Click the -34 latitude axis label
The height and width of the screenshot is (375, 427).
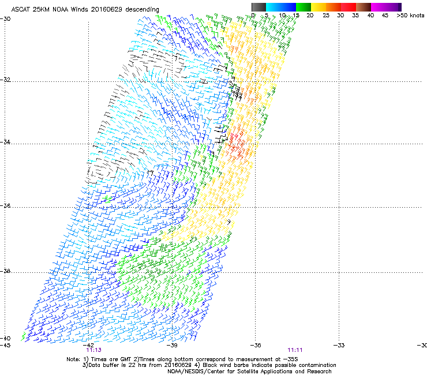pos(5,142)
